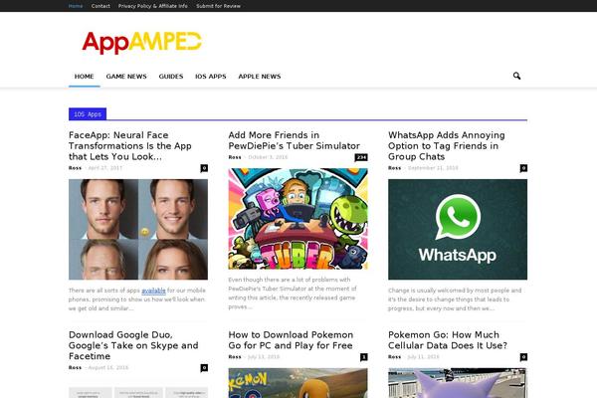Open GUIDES menu item
Image resolution: width=597 pixels, height=398 pixels.
point(171,77)
